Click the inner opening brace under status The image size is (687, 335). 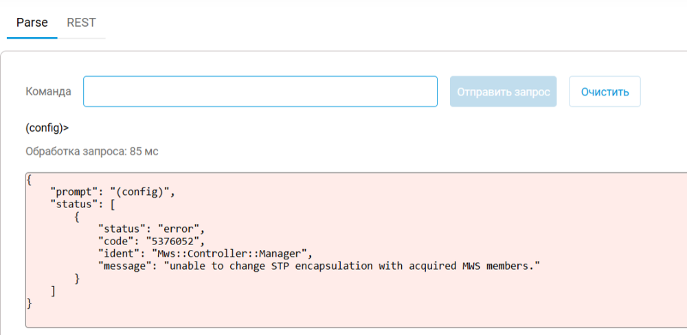(x=77, y=216)
